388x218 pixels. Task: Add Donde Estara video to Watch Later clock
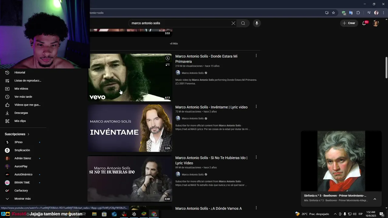tap(168, 58)
